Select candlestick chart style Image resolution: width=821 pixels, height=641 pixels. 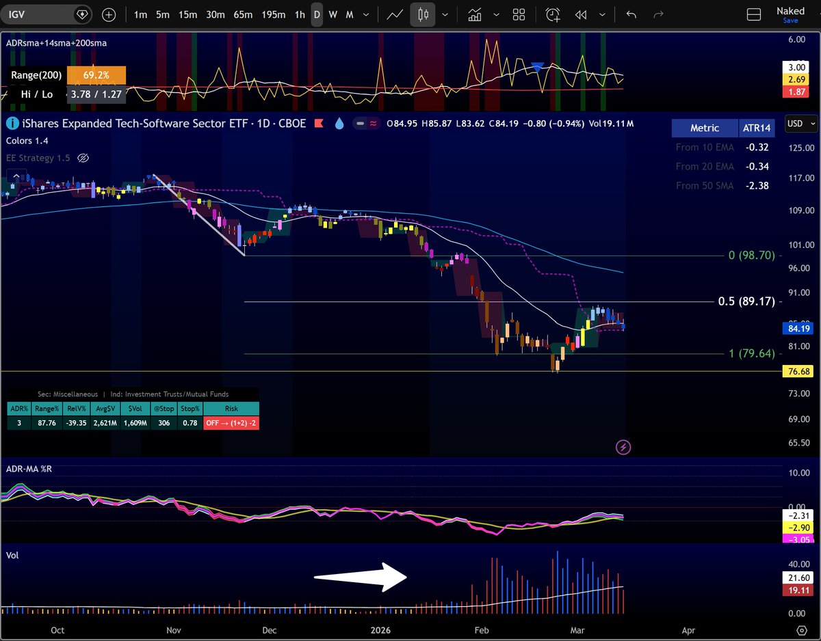[x=423, y=14]
